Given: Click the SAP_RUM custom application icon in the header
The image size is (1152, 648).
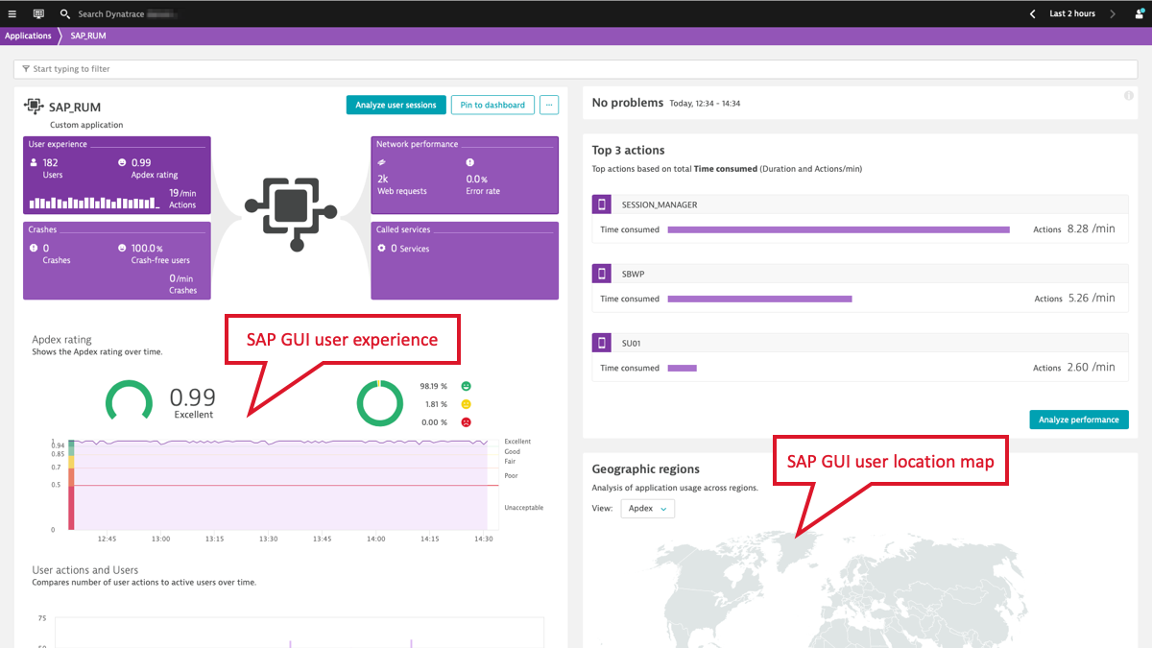Looking at the screenshot, I should click(x=34, y=107).
